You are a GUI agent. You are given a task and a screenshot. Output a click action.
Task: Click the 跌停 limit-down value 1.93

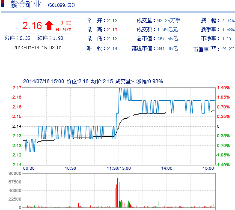point(58,38)
